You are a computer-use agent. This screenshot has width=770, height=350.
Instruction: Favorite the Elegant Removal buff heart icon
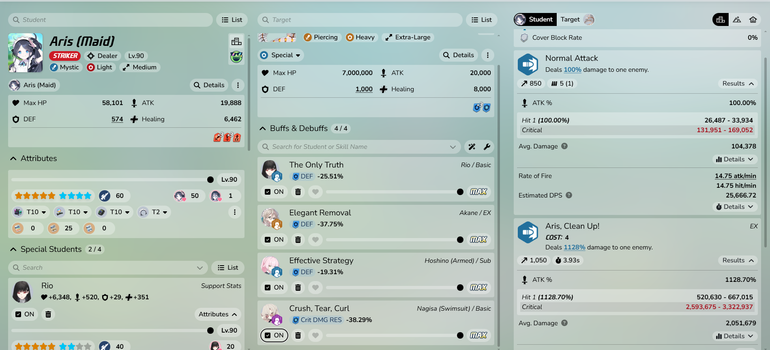coord(315,240)
